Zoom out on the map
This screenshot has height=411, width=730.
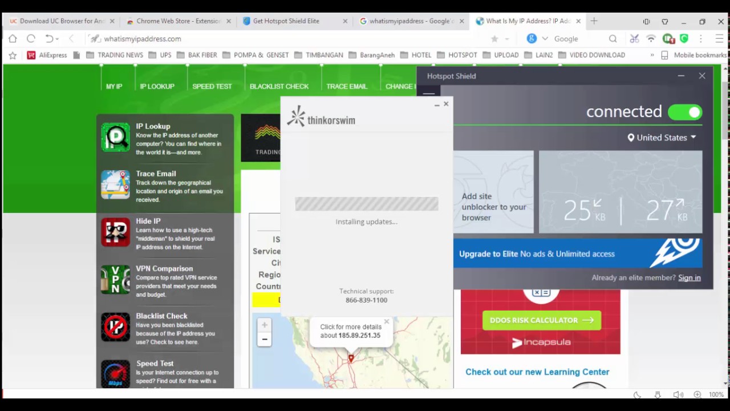[x=264, y=340]
